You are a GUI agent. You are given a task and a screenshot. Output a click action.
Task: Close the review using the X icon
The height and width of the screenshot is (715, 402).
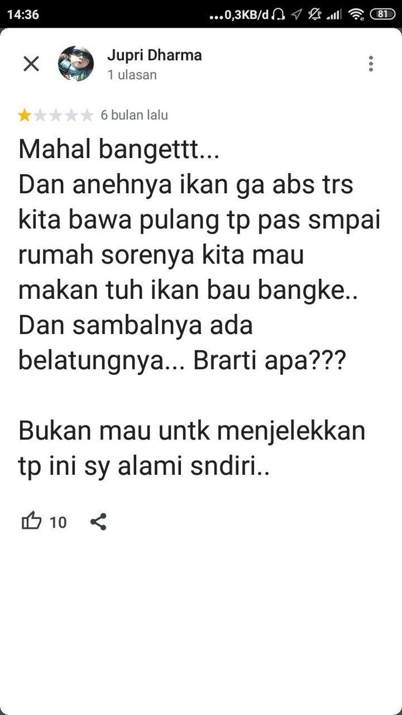pyautogui.click(x=31, y=64)
